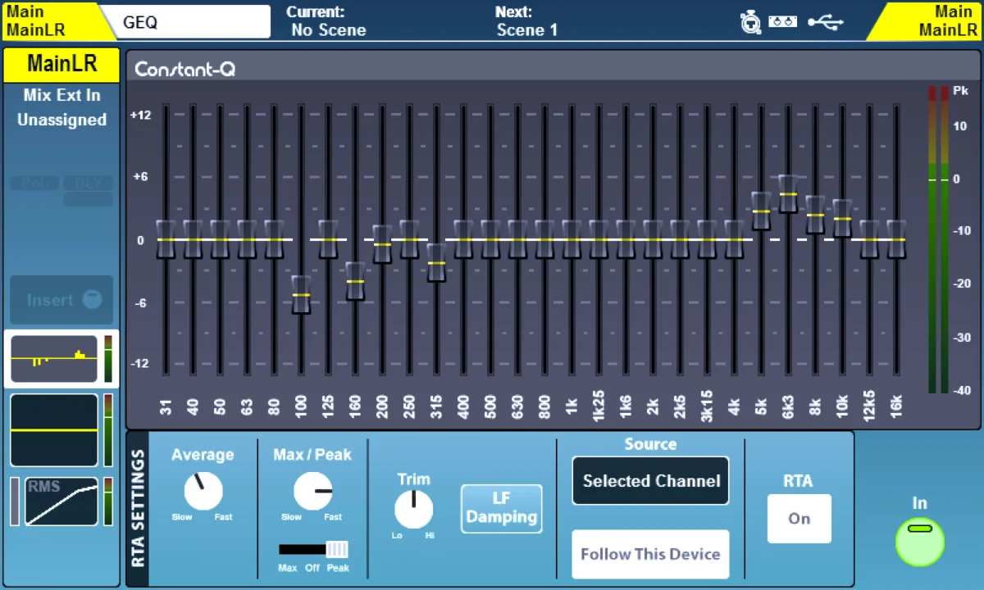Click the 40 Hz fader
The width and height of the screenshot is (984, 590).
[x=193, y=239]
